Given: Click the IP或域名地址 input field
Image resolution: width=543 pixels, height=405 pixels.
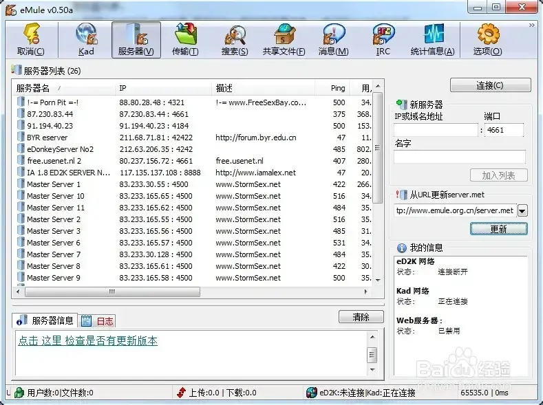Looking at the screenshot, I should pyautogui.click(x=436, y=130).
